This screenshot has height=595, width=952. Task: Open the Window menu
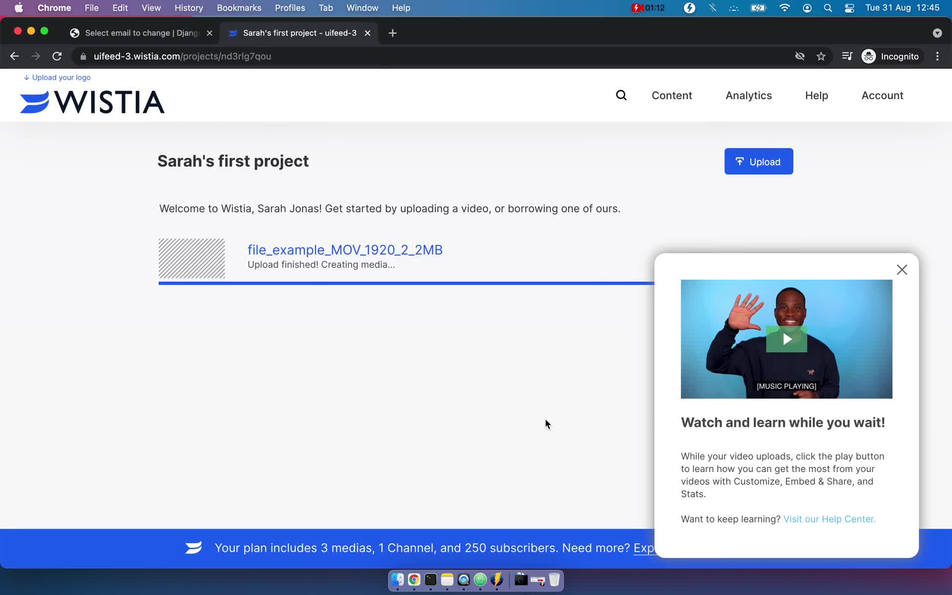pos(362,7)
